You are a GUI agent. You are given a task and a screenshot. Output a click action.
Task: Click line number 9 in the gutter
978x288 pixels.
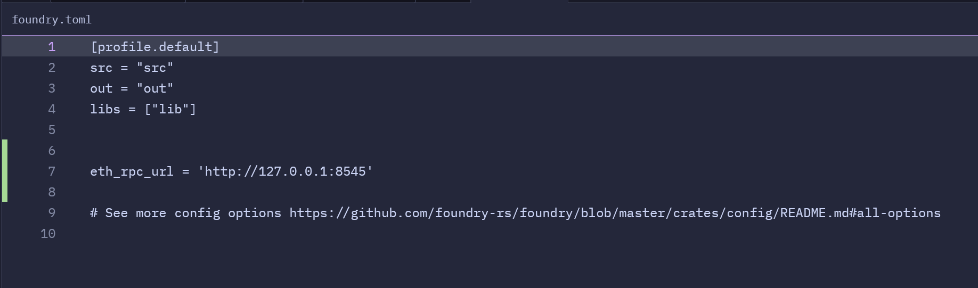coord(52,213)
